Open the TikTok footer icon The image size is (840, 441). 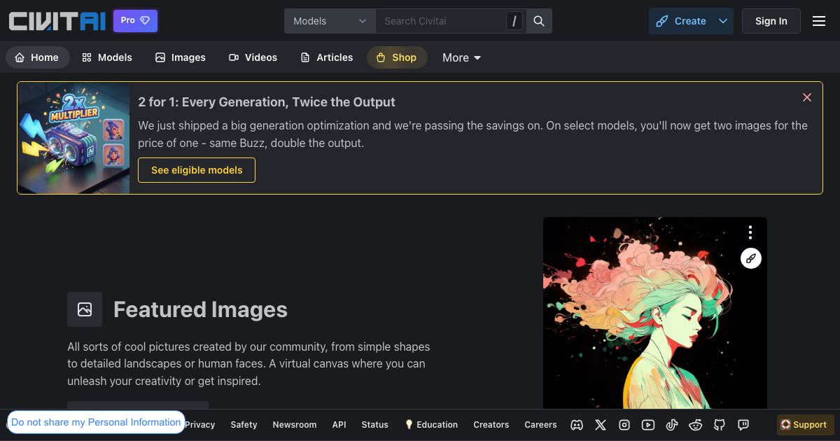click(x=672, y=425)
